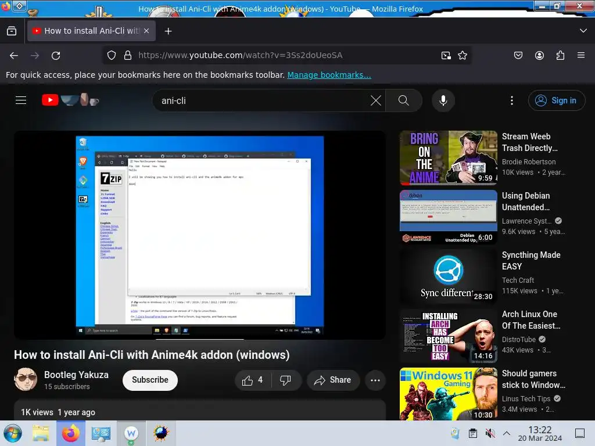Subscribe to Bootleg Yakuza
595x446 pixels.
click(150, 380)
